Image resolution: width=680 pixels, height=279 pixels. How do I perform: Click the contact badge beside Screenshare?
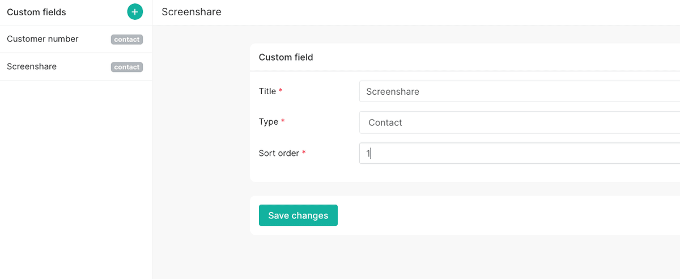(127, 67)
